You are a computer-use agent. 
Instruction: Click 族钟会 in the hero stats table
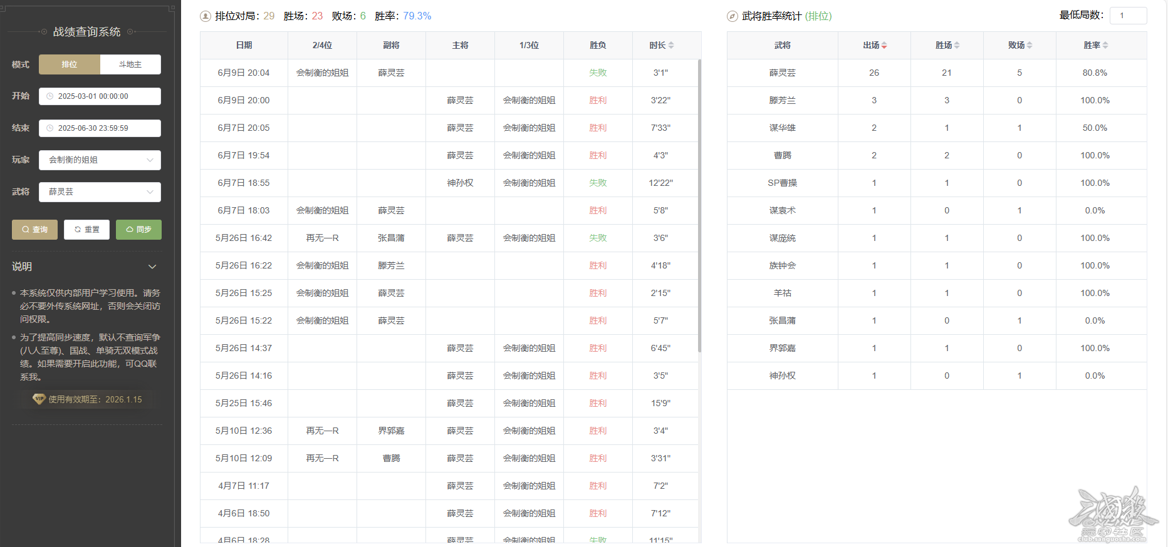(x=783, y=265)
